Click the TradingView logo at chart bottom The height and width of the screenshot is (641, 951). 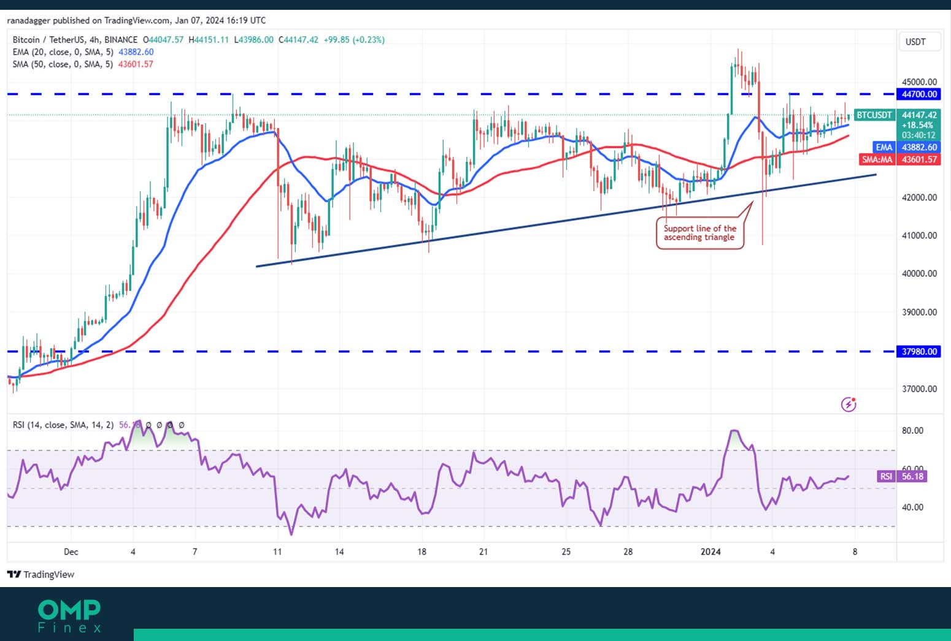(x=40, y=574)
